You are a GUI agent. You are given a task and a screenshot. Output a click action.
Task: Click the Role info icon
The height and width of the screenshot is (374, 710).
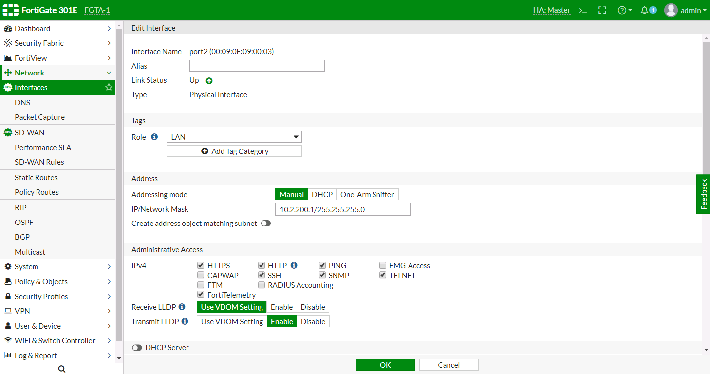click(154, 137)
